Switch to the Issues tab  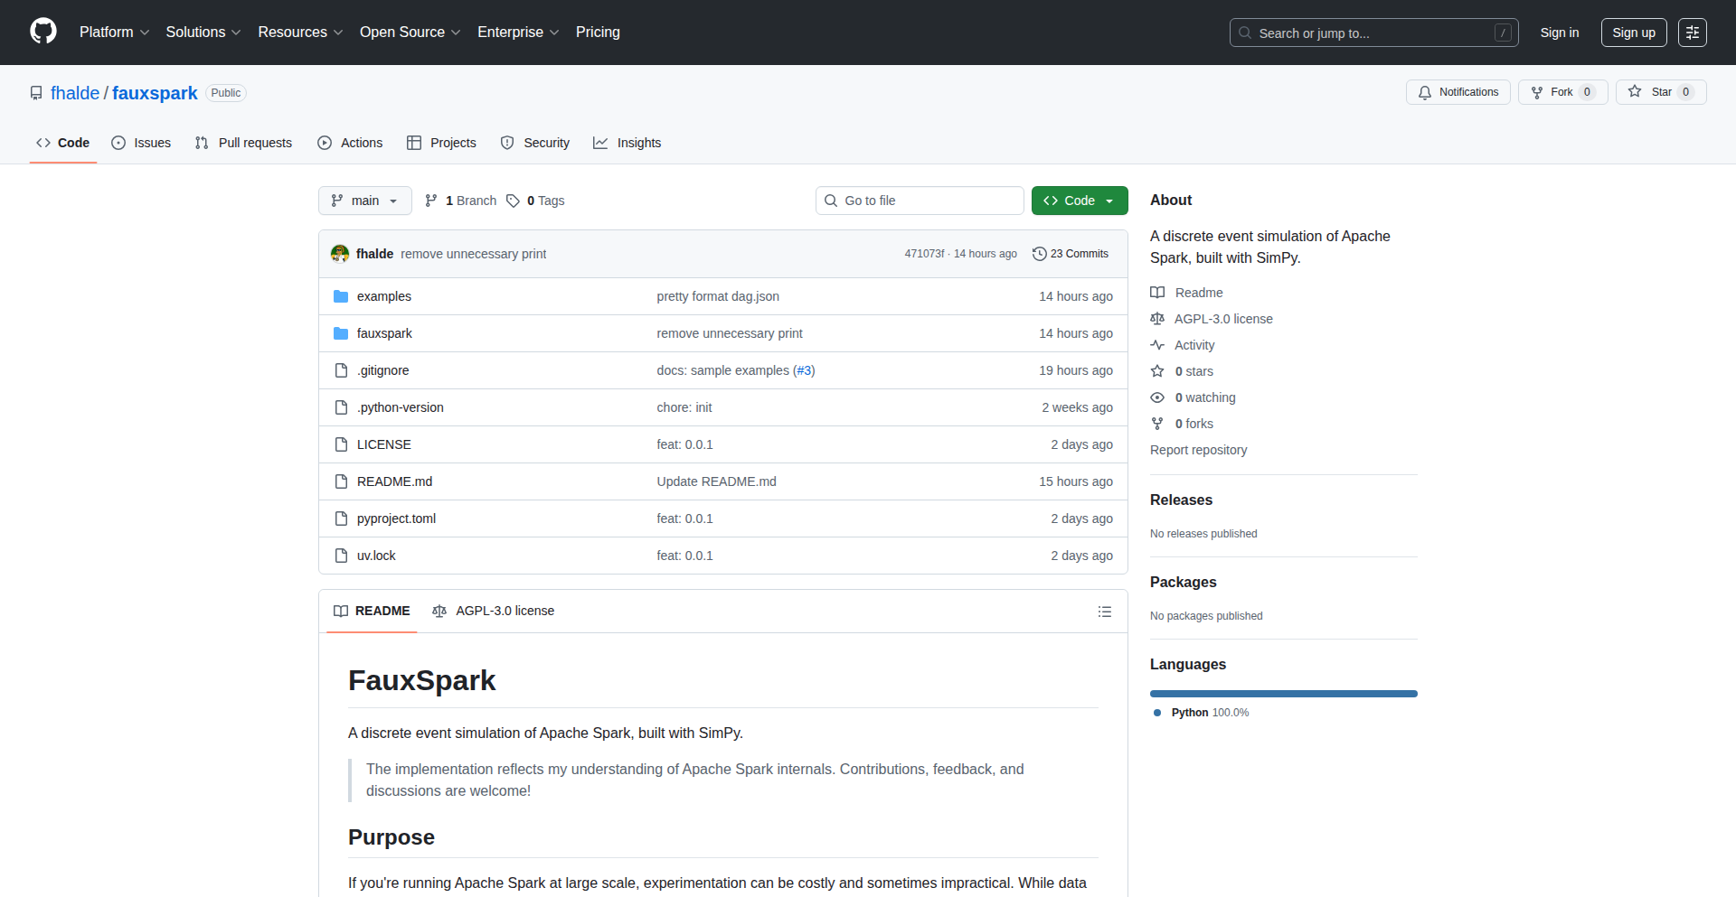point(141,143)
